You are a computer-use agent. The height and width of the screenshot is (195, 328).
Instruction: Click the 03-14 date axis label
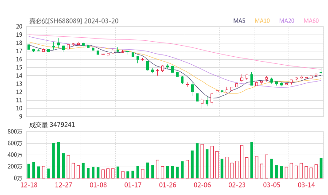tap(306, 185)
